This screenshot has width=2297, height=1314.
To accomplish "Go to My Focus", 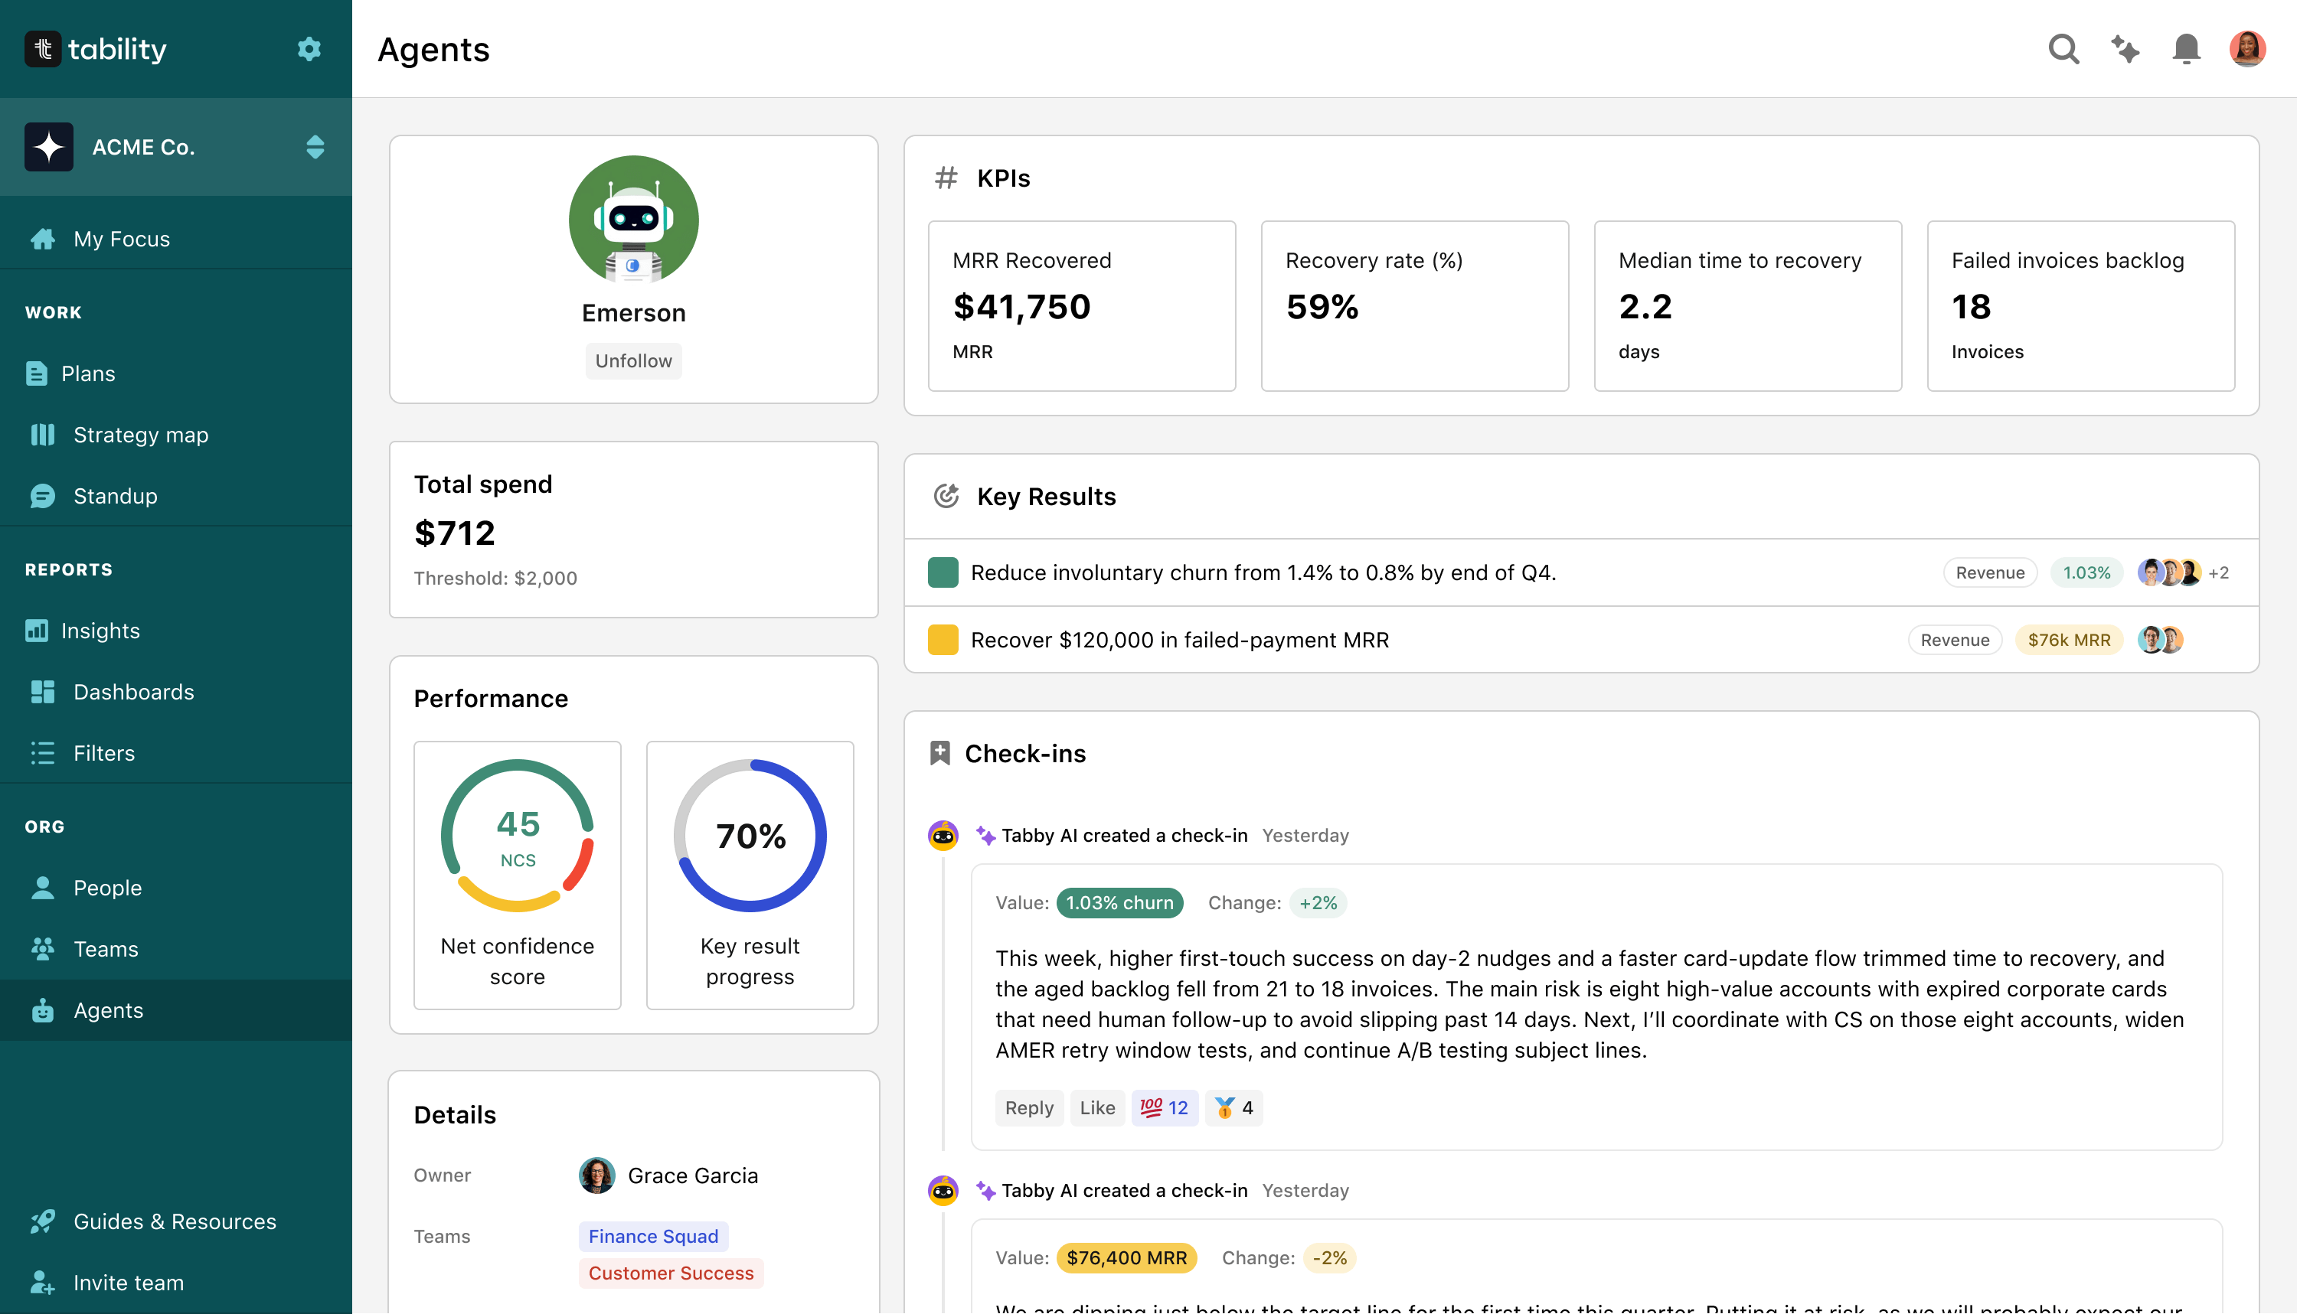I will click(x=176, y=240).
